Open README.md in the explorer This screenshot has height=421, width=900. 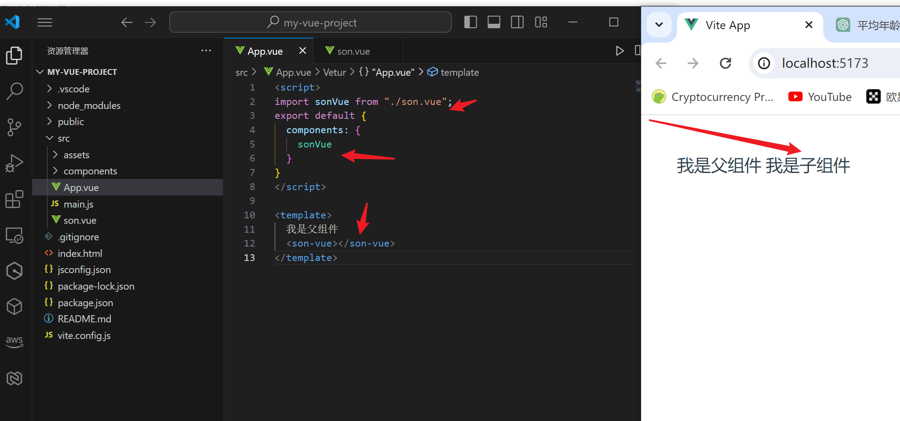pyautogui.click(x=127, y=319)
